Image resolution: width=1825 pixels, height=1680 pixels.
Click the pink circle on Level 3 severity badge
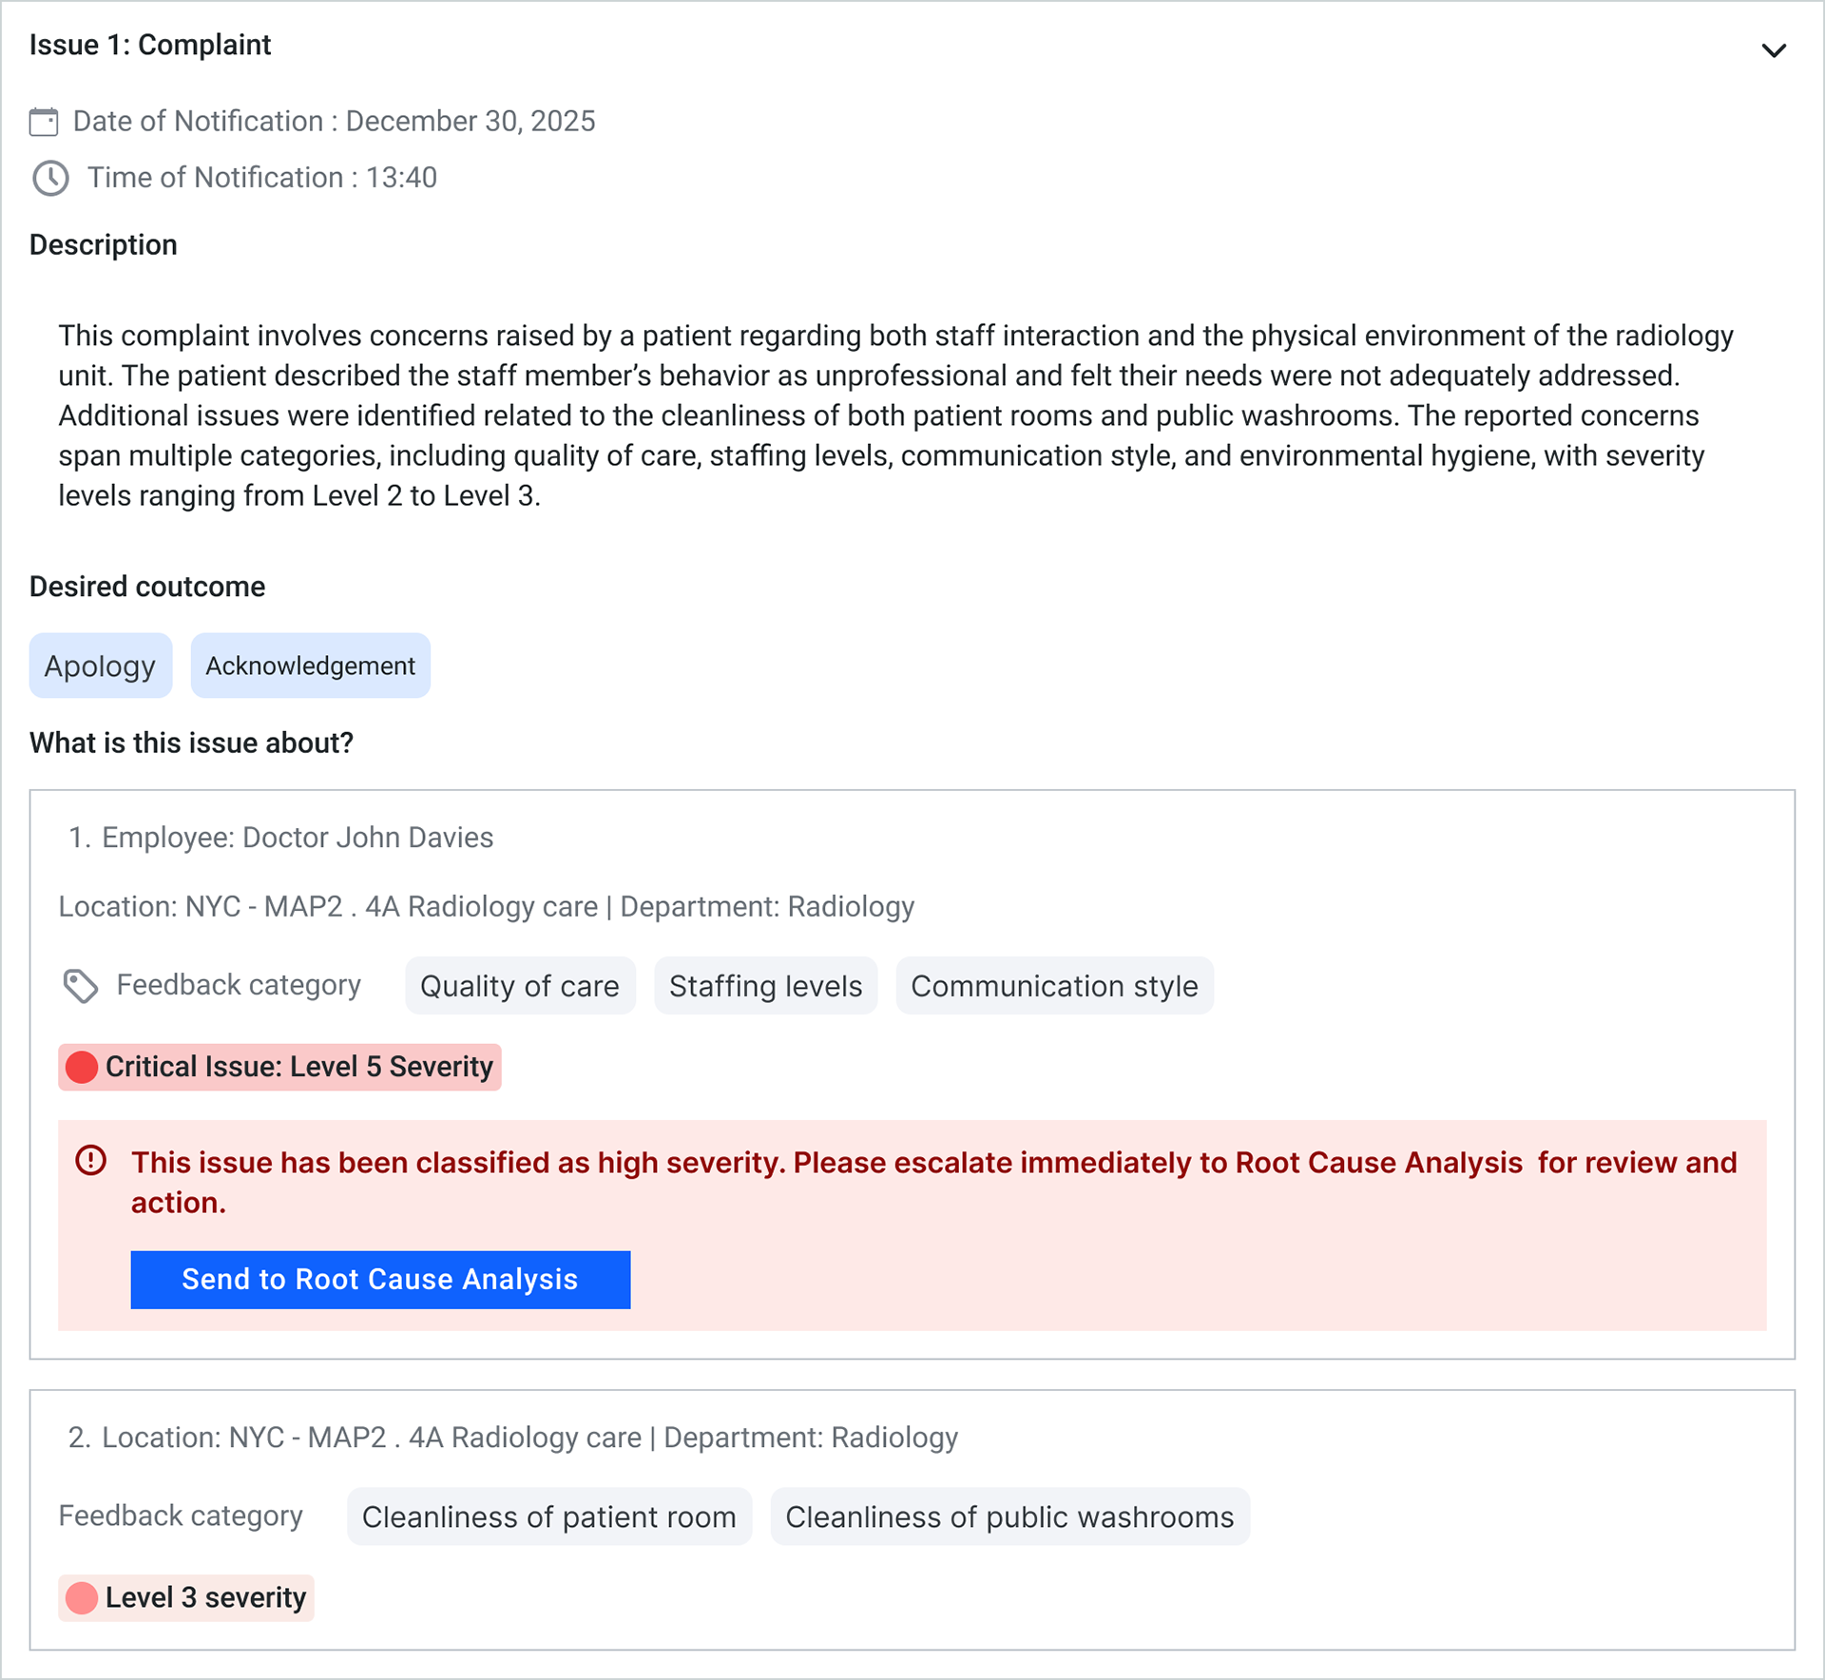[x=82, y=1597]
